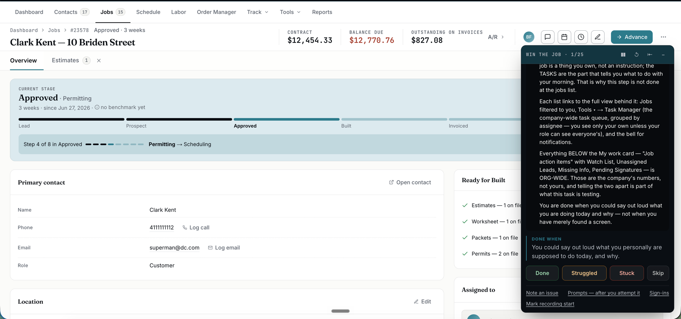
Task: Click the envelope icon next to Log email
Action: click(x=210, y=248)
